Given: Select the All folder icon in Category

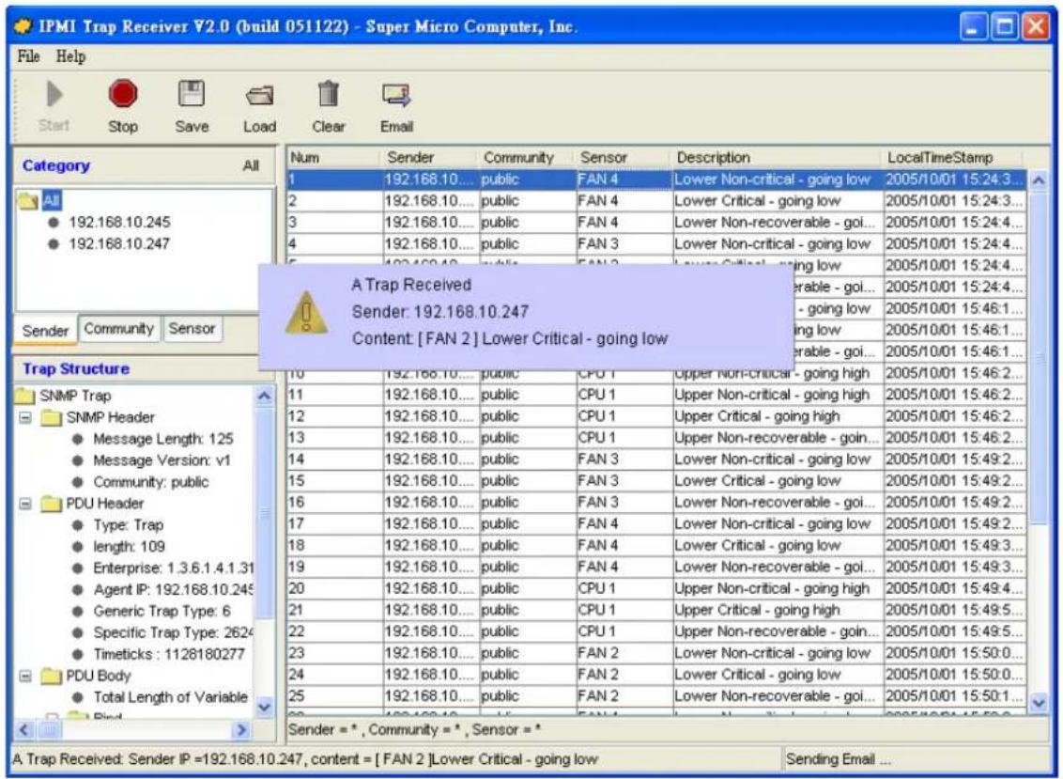Looking at the screenshot, I should tap(28, 201).
